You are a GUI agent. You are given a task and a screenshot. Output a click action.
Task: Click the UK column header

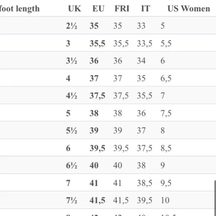(74, 9)
